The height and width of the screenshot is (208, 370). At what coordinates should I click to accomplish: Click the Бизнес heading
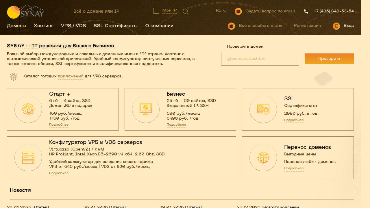pos(176,94)
